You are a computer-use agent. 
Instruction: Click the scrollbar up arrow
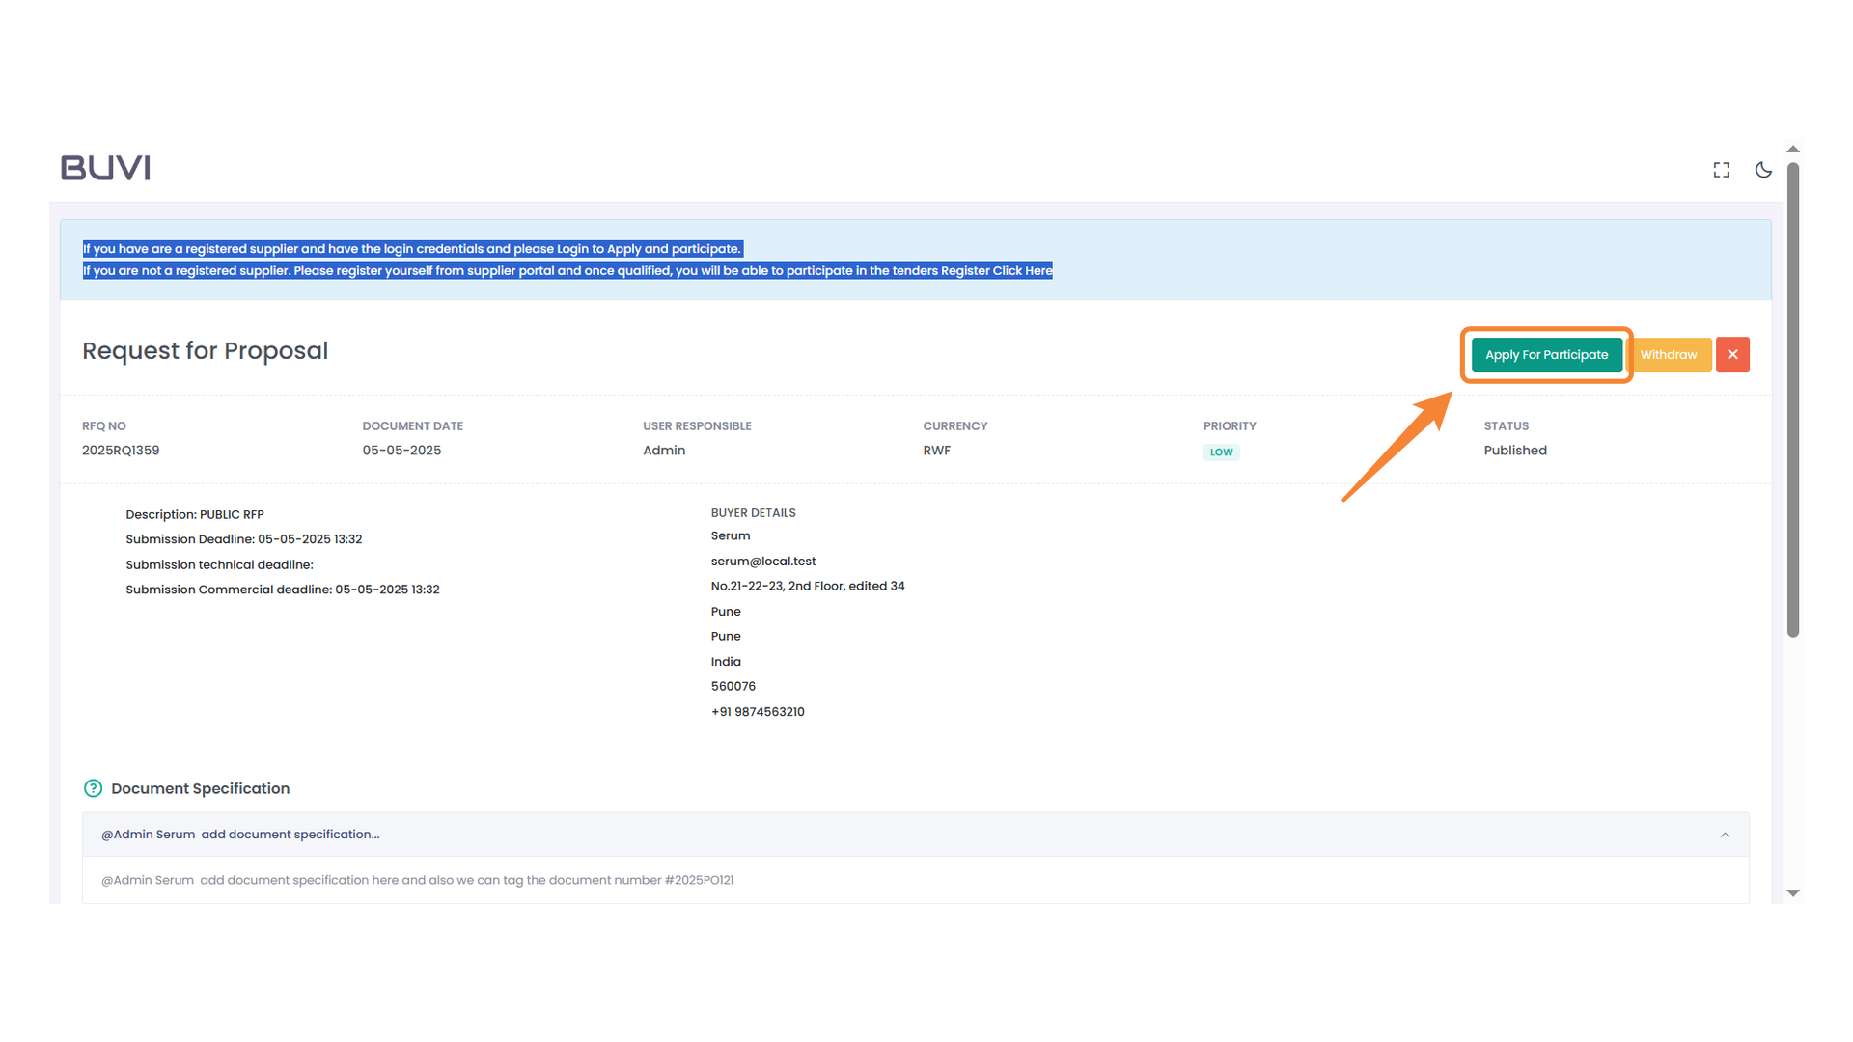1793,149
